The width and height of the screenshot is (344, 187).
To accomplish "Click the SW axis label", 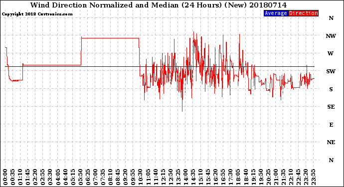I will click(331, 71).
